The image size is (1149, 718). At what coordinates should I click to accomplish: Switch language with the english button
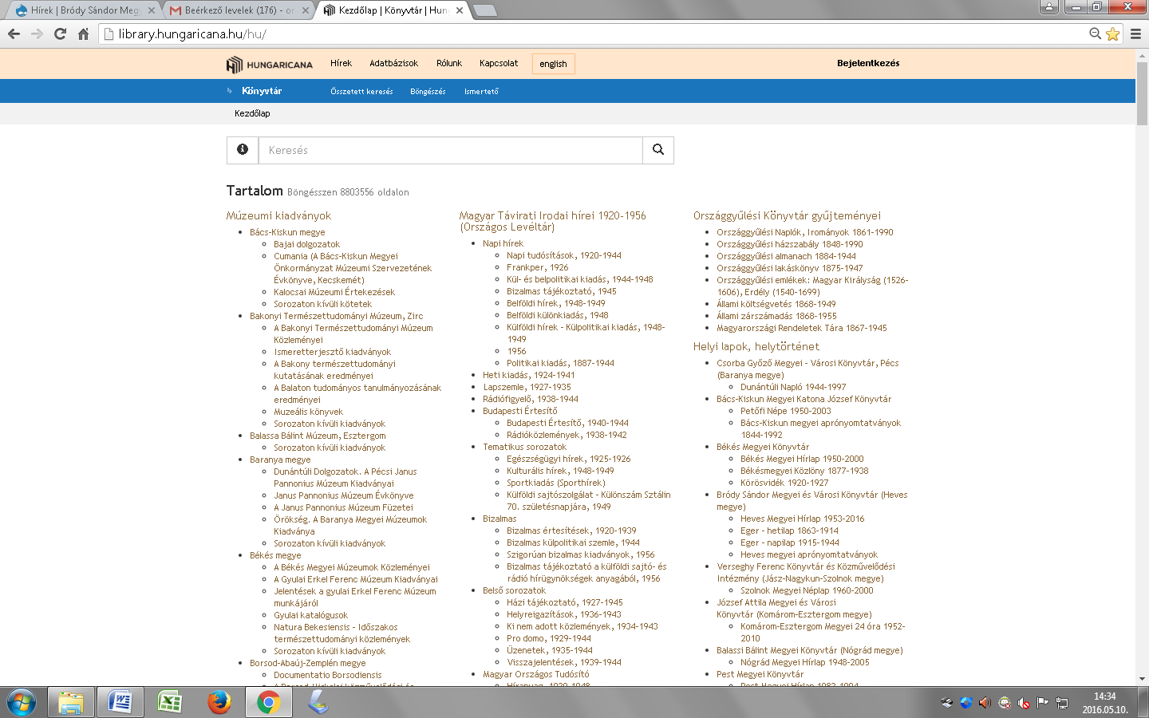(553, 64)
